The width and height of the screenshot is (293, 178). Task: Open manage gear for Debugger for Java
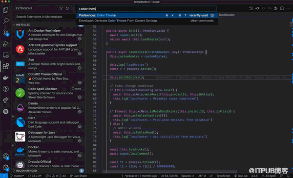click(80, 140)
